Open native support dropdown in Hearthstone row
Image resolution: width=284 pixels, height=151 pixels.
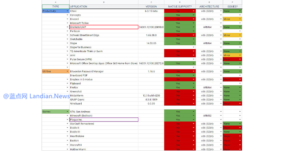point(194,136)
